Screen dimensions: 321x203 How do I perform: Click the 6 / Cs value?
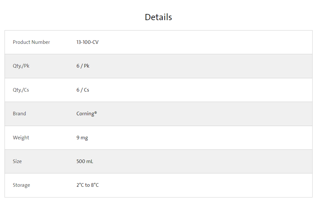point(83,90)
